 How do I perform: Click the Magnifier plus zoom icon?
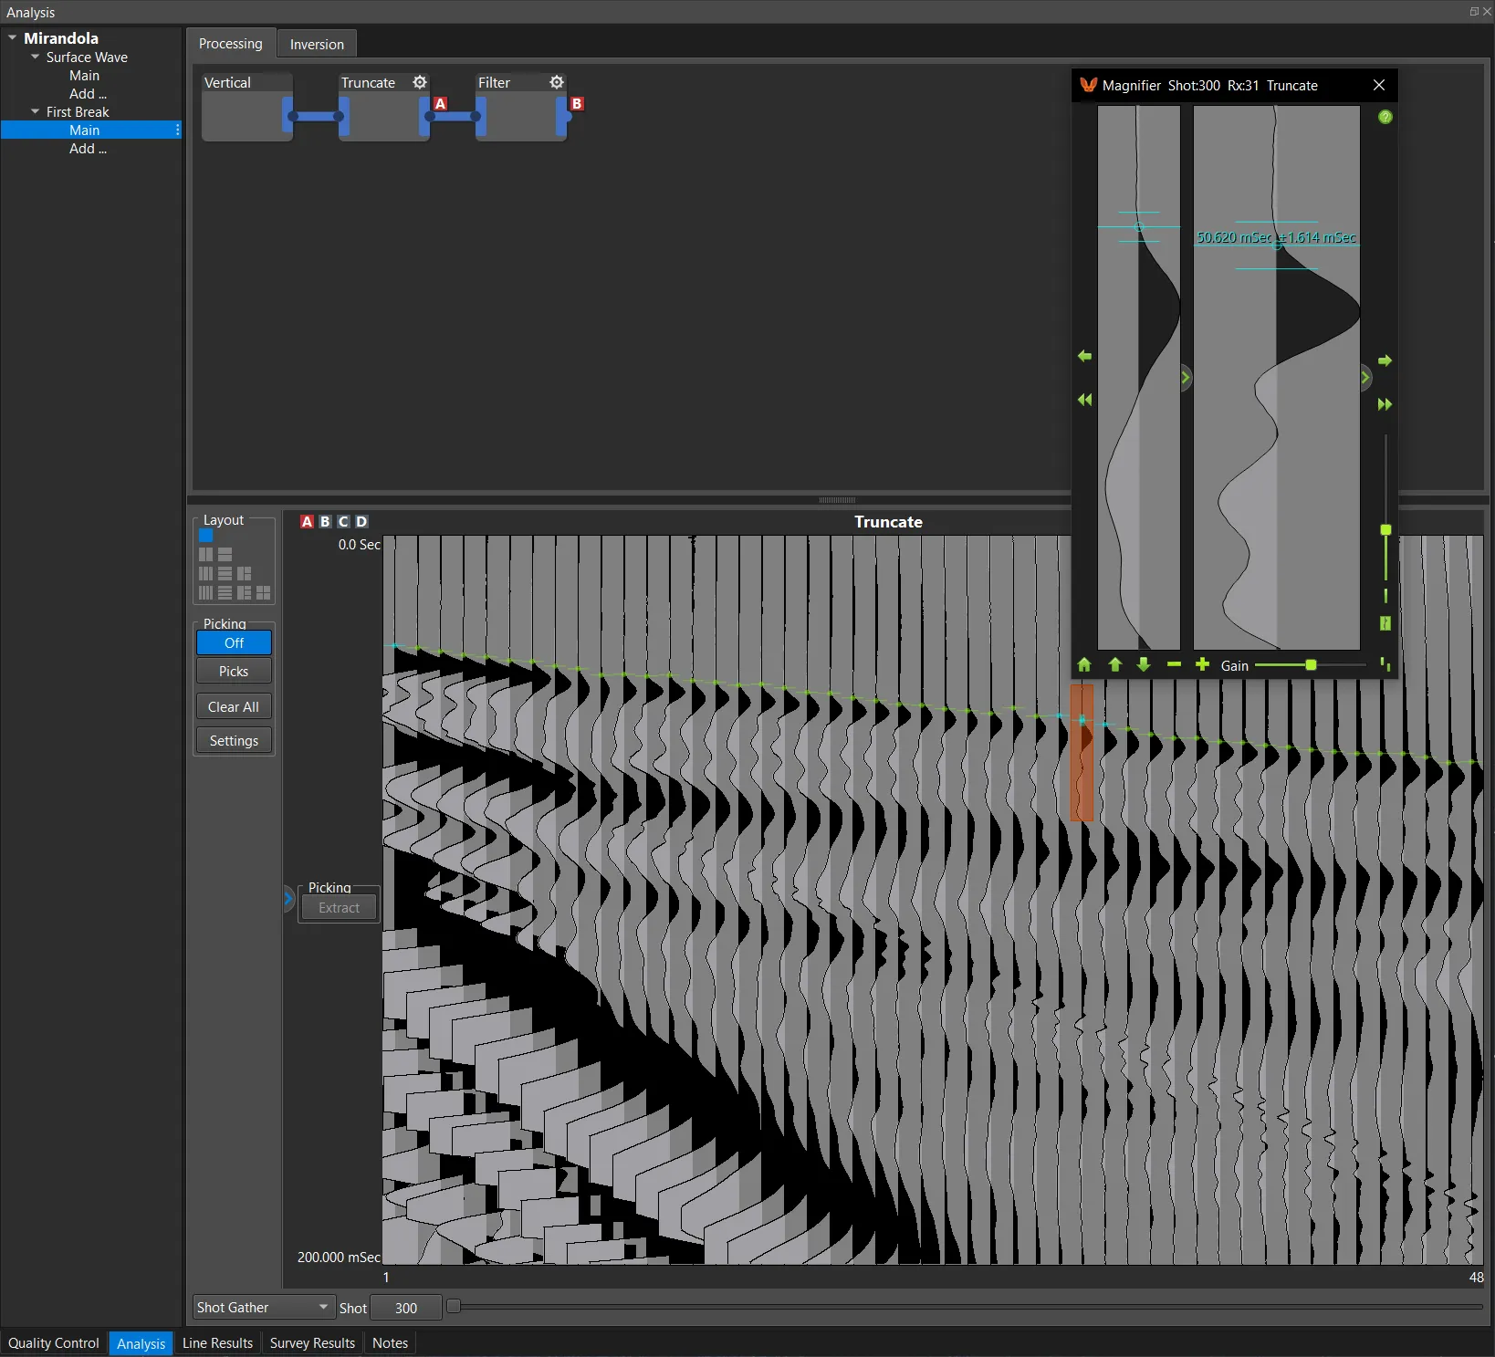(x=1202, y=664)
